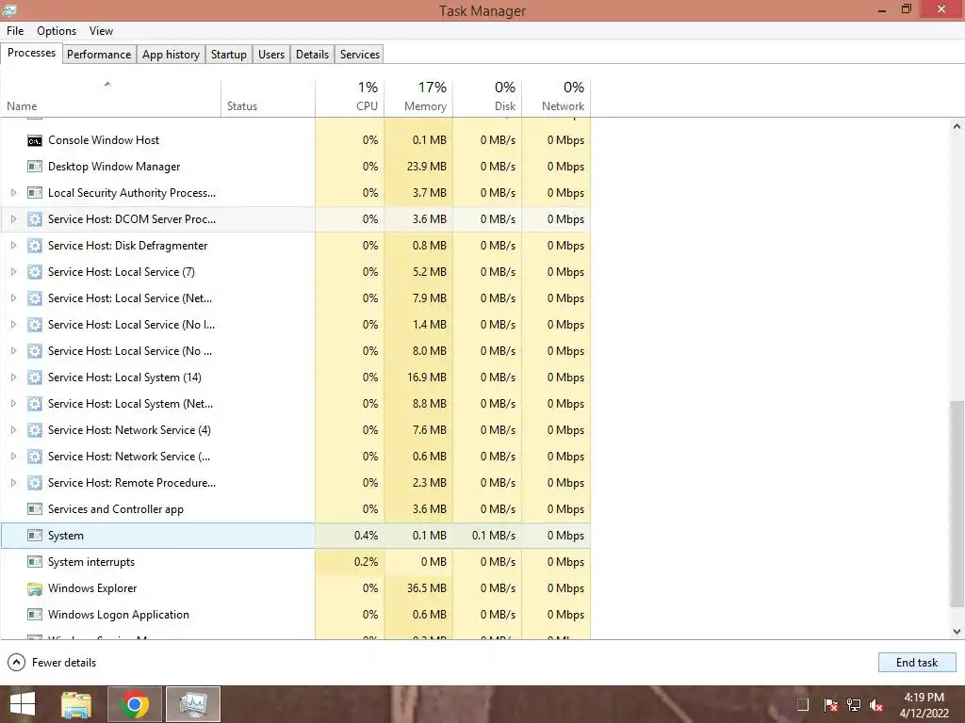The width and height of the screenshot is (965, 723).
Task: Click the Windows Logon Application icon
Action: (x=35, y=615)
